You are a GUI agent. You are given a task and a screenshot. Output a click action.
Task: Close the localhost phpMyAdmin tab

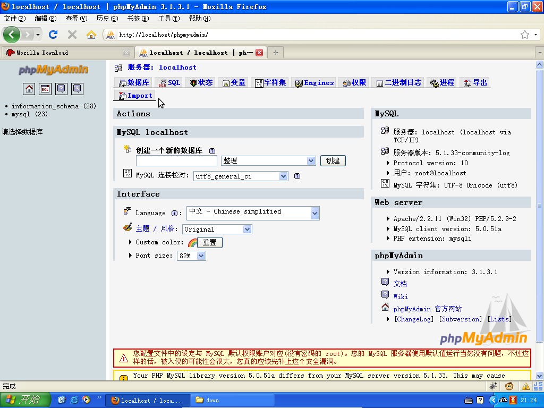coord(259,53)
